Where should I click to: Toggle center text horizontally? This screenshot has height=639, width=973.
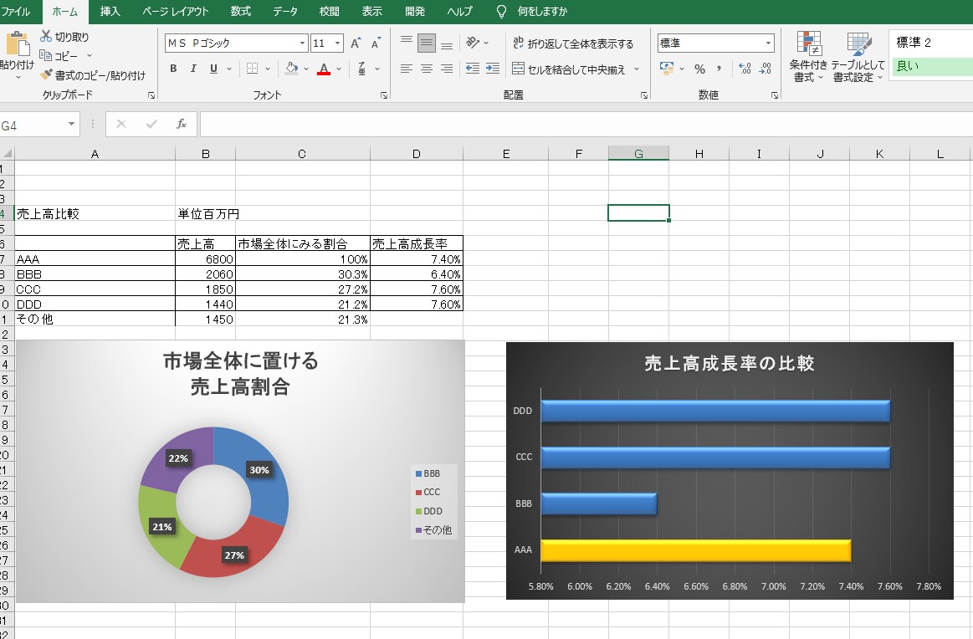(x=427, y=69)
